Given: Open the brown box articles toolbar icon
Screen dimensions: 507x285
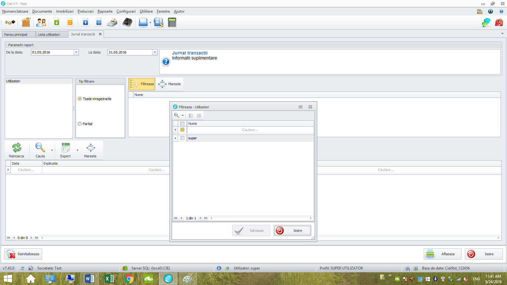Looking at the screenshot, I should (x=26, y=22).
